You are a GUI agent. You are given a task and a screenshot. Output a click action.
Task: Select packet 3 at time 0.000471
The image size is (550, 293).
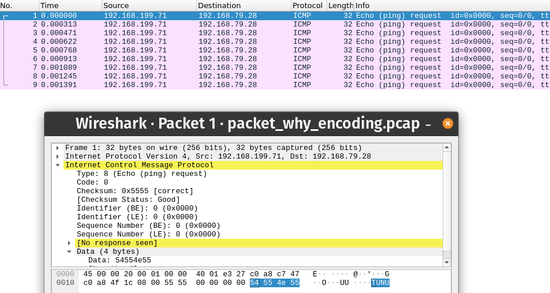[275, 33]
